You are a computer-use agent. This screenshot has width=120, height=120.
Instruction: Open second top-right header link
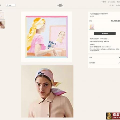112,2
